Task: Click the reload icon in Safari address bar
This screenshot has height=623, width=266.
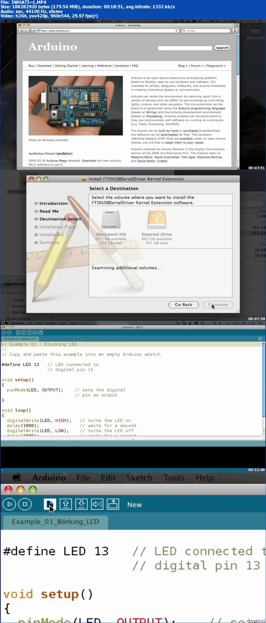Action: click(x=177, y=31)
